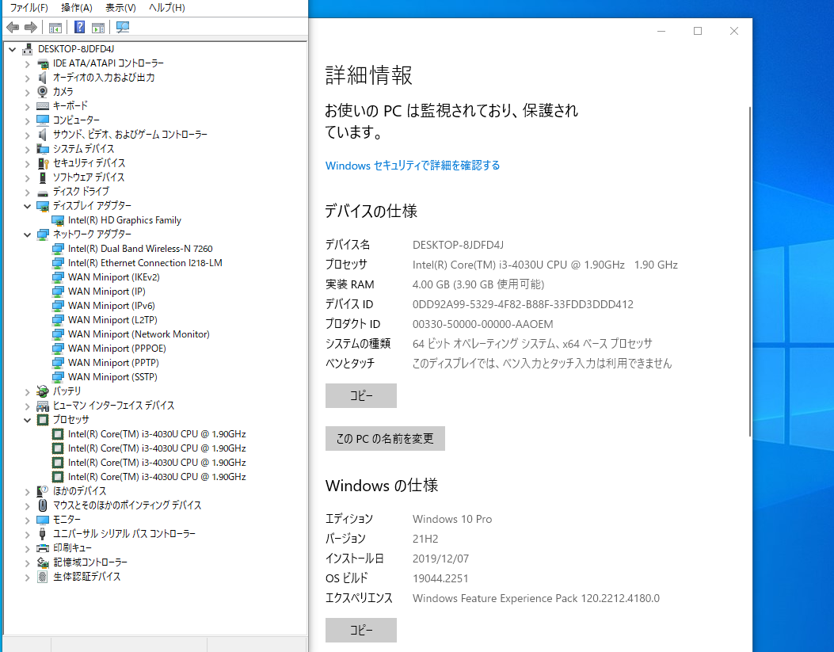Click the Scan for hardware changes icon
This screenshot has width=834, height=652.
coord(122,27)
